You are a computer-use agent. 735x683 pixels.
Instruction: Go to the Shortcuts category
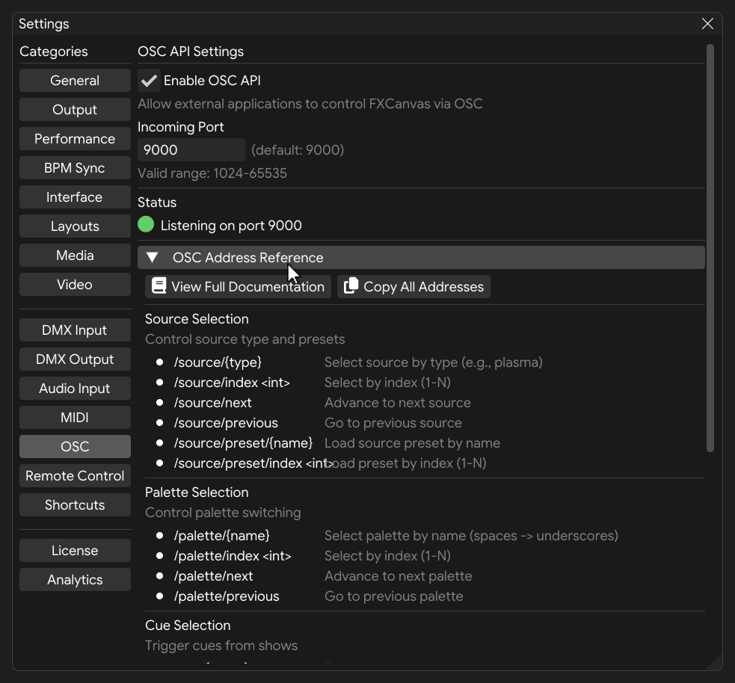click(75, 504)
